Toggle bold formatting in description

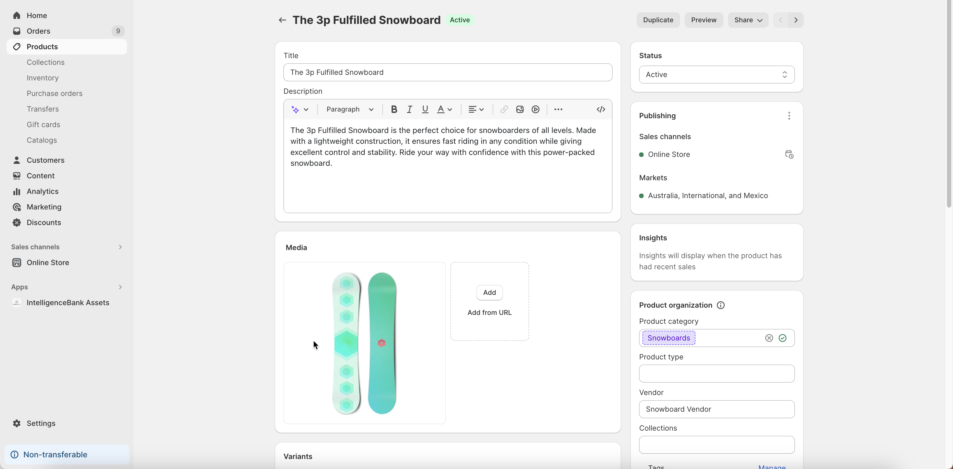point(394,109)
